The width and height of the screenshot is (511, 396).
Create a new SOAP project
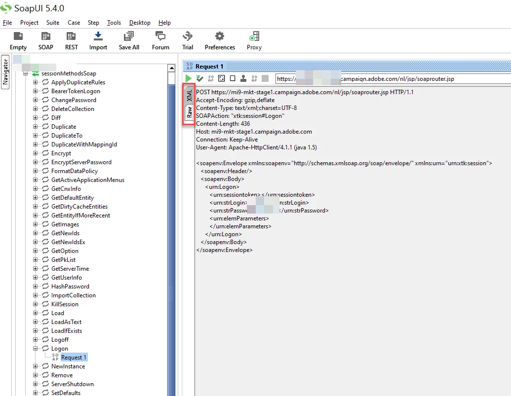pos(45,36)
